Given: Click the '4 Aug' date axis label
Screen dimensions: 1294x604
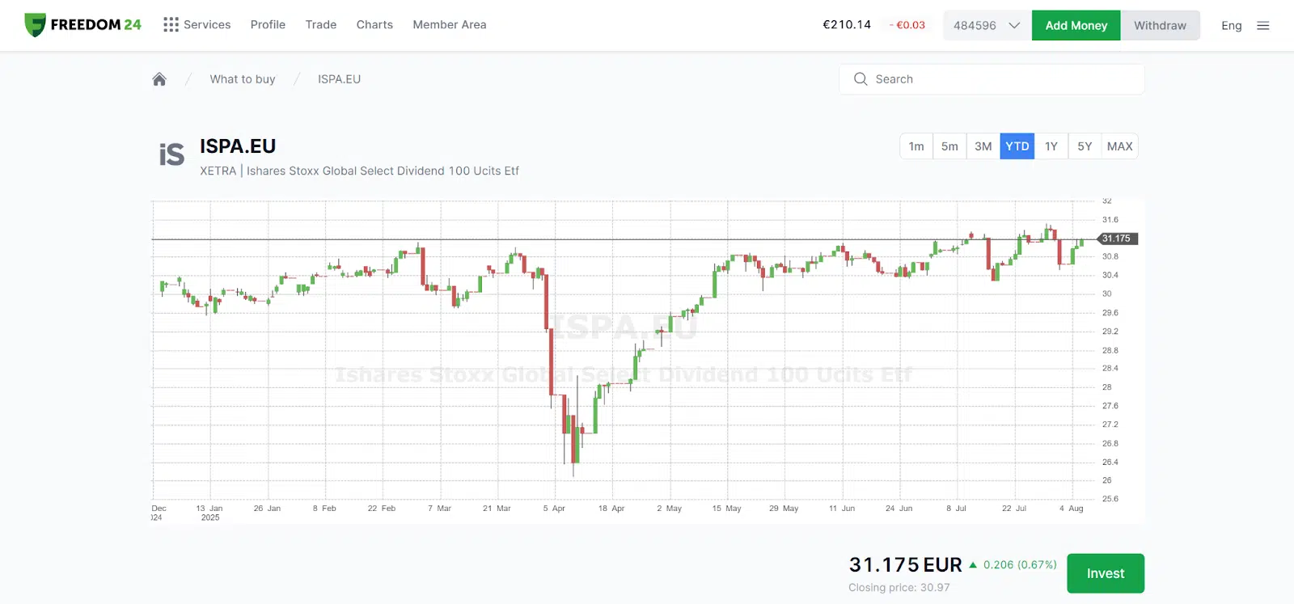Looking at the screenshot, I should click(1071, 509).
